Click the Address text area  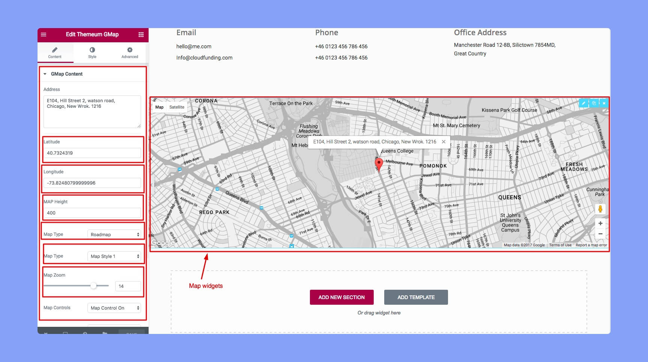92,112
